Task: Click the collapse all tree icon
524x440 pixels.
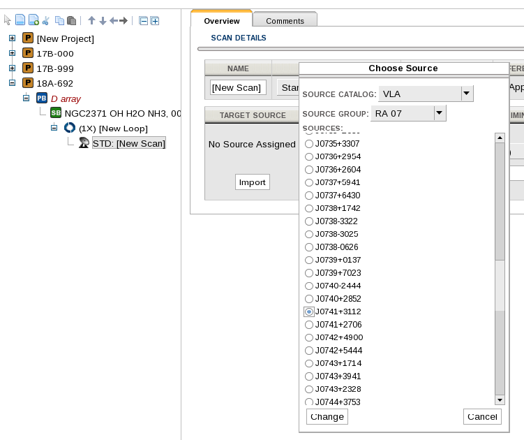Action: 143,21
